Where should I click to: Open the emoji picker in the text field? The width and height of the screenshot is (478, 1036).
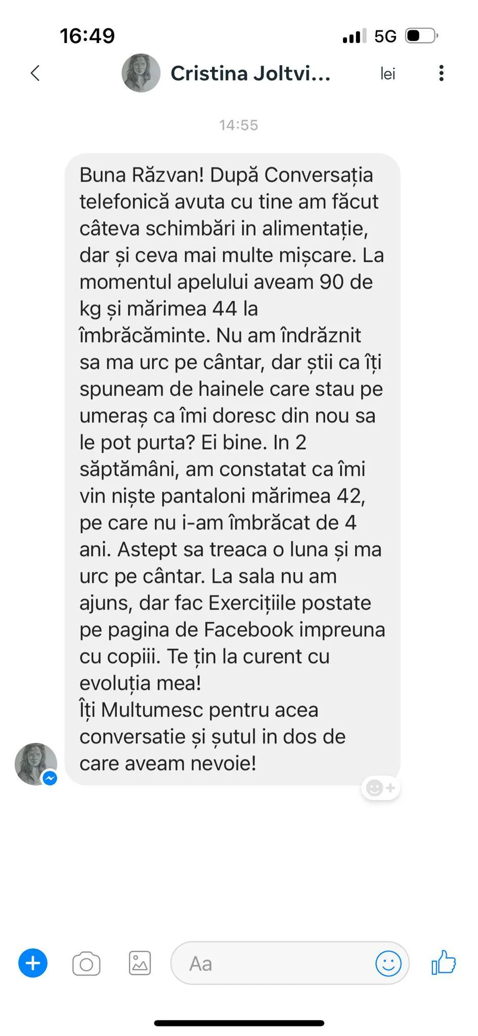coord(388,964)
